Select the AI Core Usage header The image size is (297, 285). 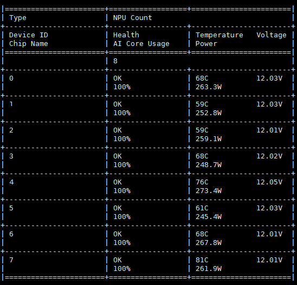pyautogui.click(x=141, y=44)
